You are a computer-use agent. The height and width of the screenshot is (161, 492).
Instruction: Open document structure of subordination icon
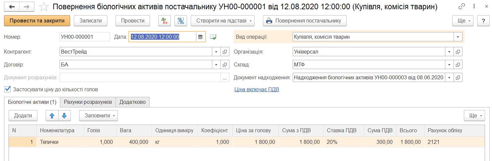pos(181,20)
